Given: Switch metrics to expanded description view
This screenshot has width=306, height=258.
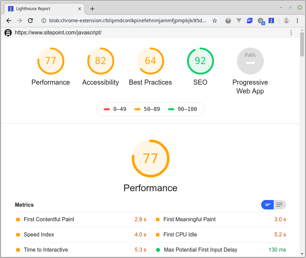Looking at the screenshot, I should (x=279, y=205).
